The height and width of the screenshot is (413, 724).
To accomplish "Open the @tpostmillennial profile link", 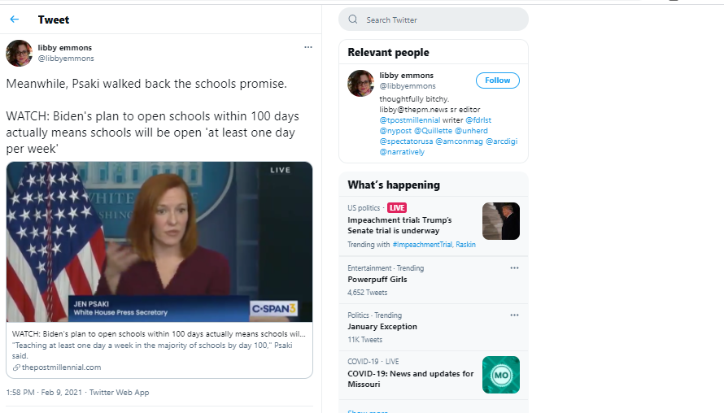I will click(409, 120).
